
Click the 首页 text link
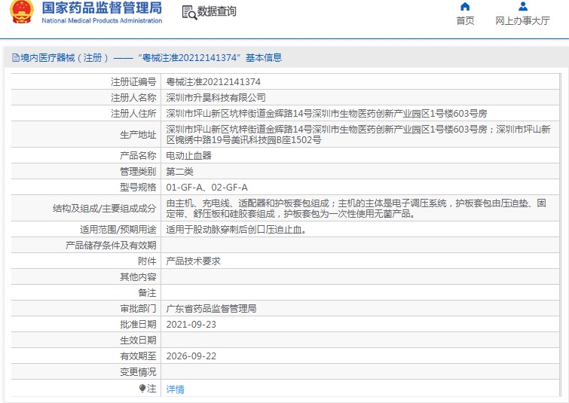click(x=465, y=20)
